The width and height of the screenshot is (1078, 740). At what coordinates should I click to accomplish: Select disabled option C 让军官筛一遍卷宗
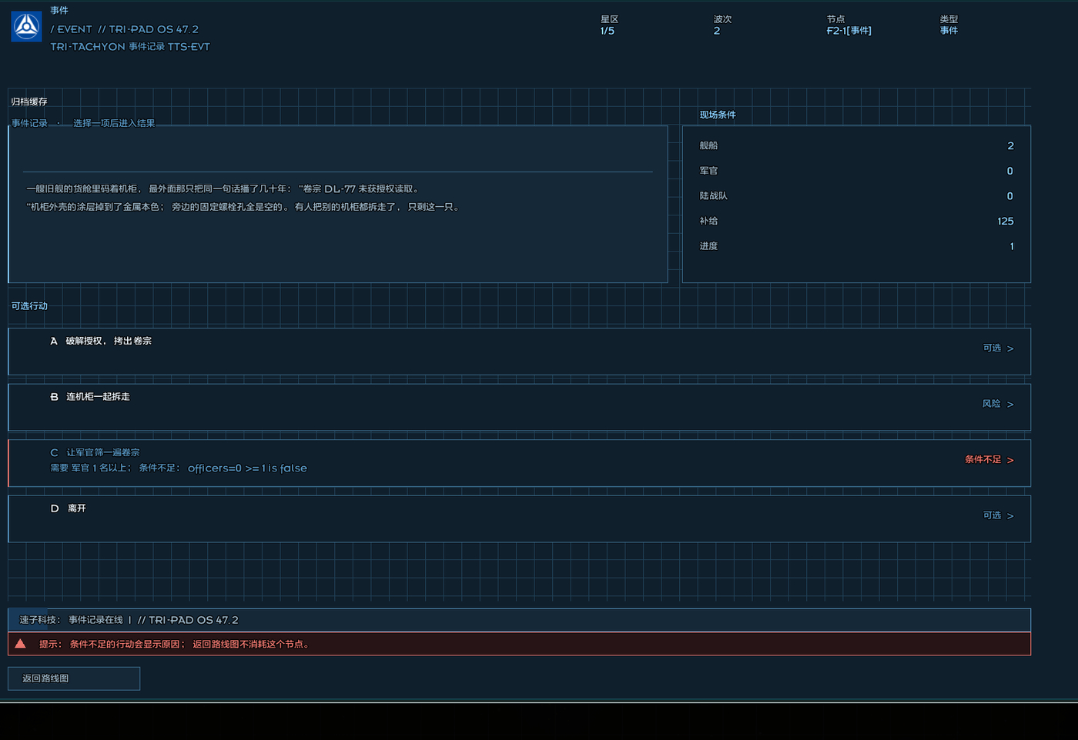pos(519,463)
